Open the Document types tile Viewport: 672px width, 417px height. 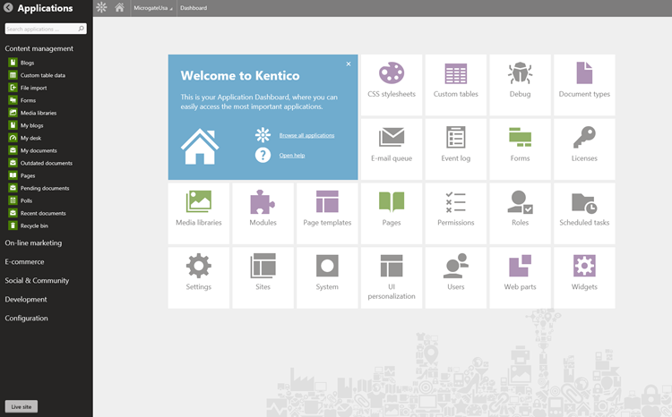coord(584,85)
